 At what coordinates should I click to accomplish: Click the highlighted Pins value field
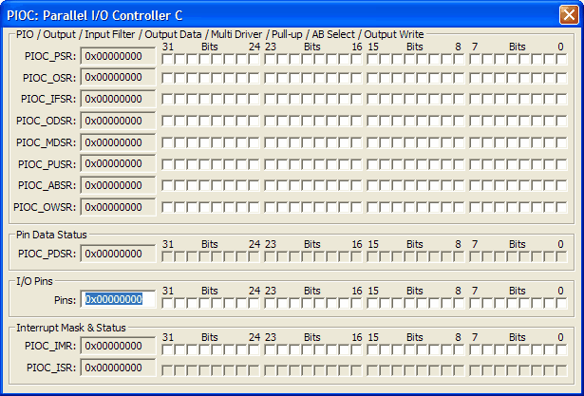point(118,299)
